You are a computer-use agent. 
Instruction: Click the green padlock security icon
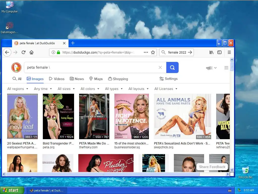(58, 53)
